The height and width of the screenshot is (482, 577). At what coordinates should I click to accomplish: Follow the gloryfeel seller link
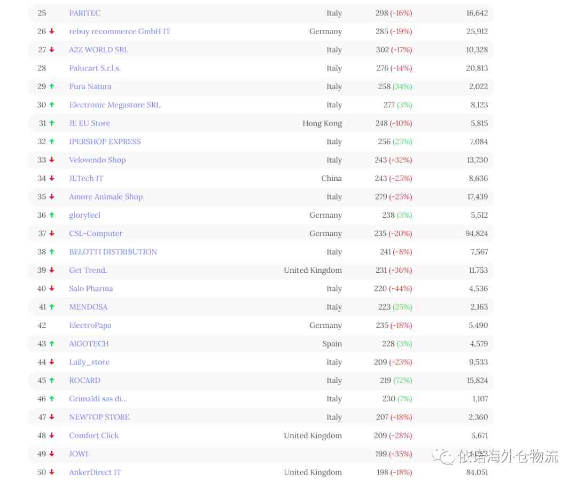pyautogui.click(x=84, y=216)
